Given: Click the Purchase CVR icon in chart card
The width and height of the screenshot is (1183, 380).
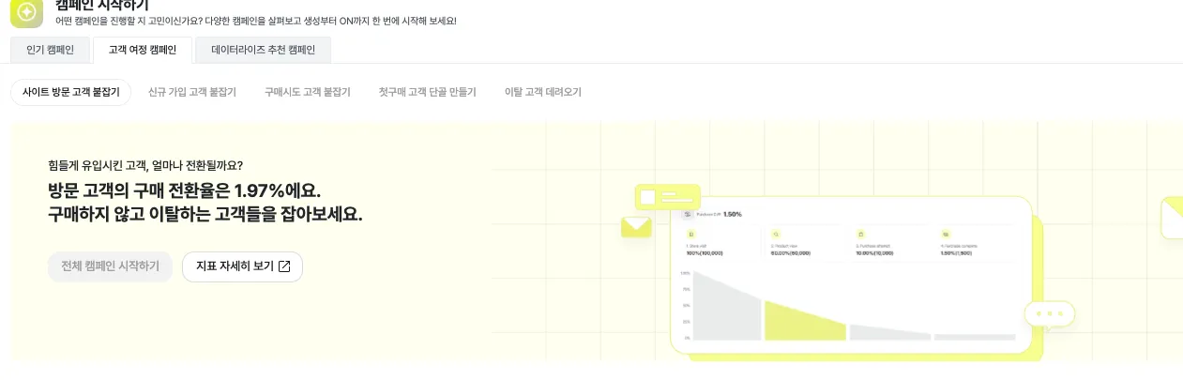Looking at the screenshot, I should 687,214.
